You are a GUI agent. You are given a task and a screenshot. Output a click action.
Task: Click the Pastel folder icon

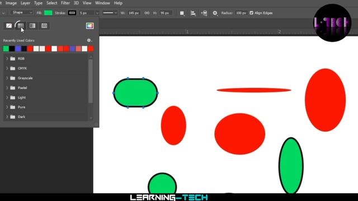(x=13, y=88)
